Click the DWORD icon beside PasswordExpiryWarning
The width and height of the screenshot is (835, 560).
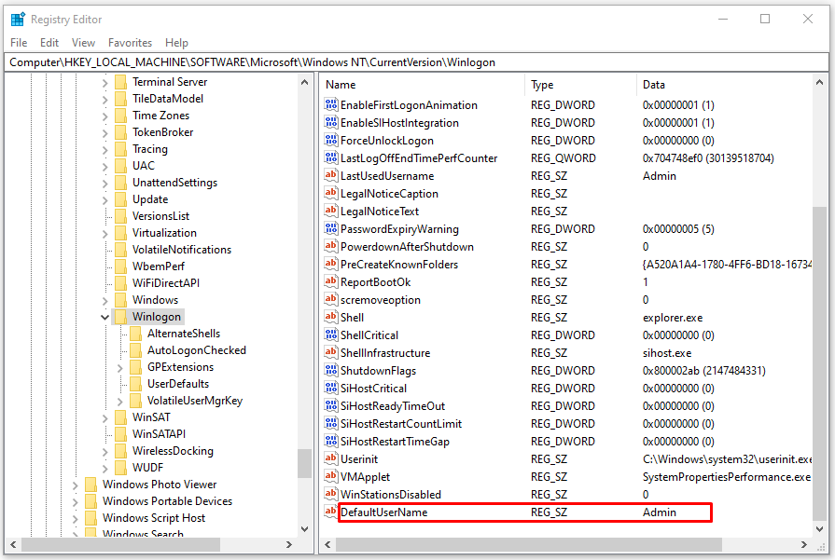(x=330, y=228)
